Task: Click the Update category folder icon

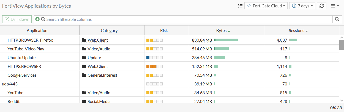Action: point(84,58)
